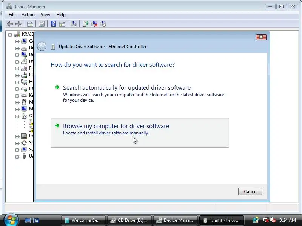Choose Search automatically for updated driver software
Screen dimensions: 302x226
pyautogui.click(x=140, y=93)
